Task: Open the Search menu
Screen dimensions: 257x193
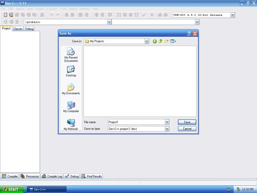Action: click(20, 9)
